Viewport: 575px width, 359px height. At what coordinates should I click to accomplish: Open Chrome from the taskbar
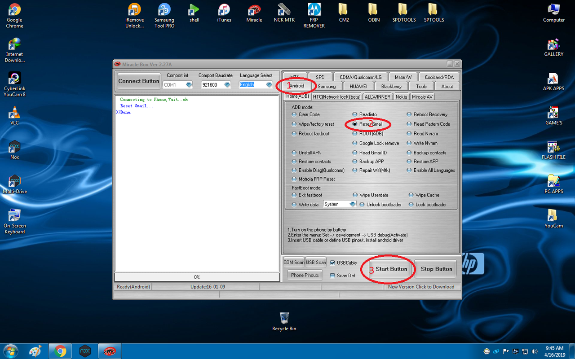tap(60, 351)
